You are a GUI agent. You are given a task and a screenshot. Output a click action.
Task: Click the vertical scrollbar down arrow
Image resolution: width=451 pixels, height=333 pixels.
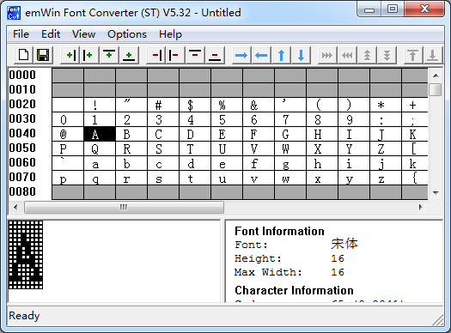[436, 192]
